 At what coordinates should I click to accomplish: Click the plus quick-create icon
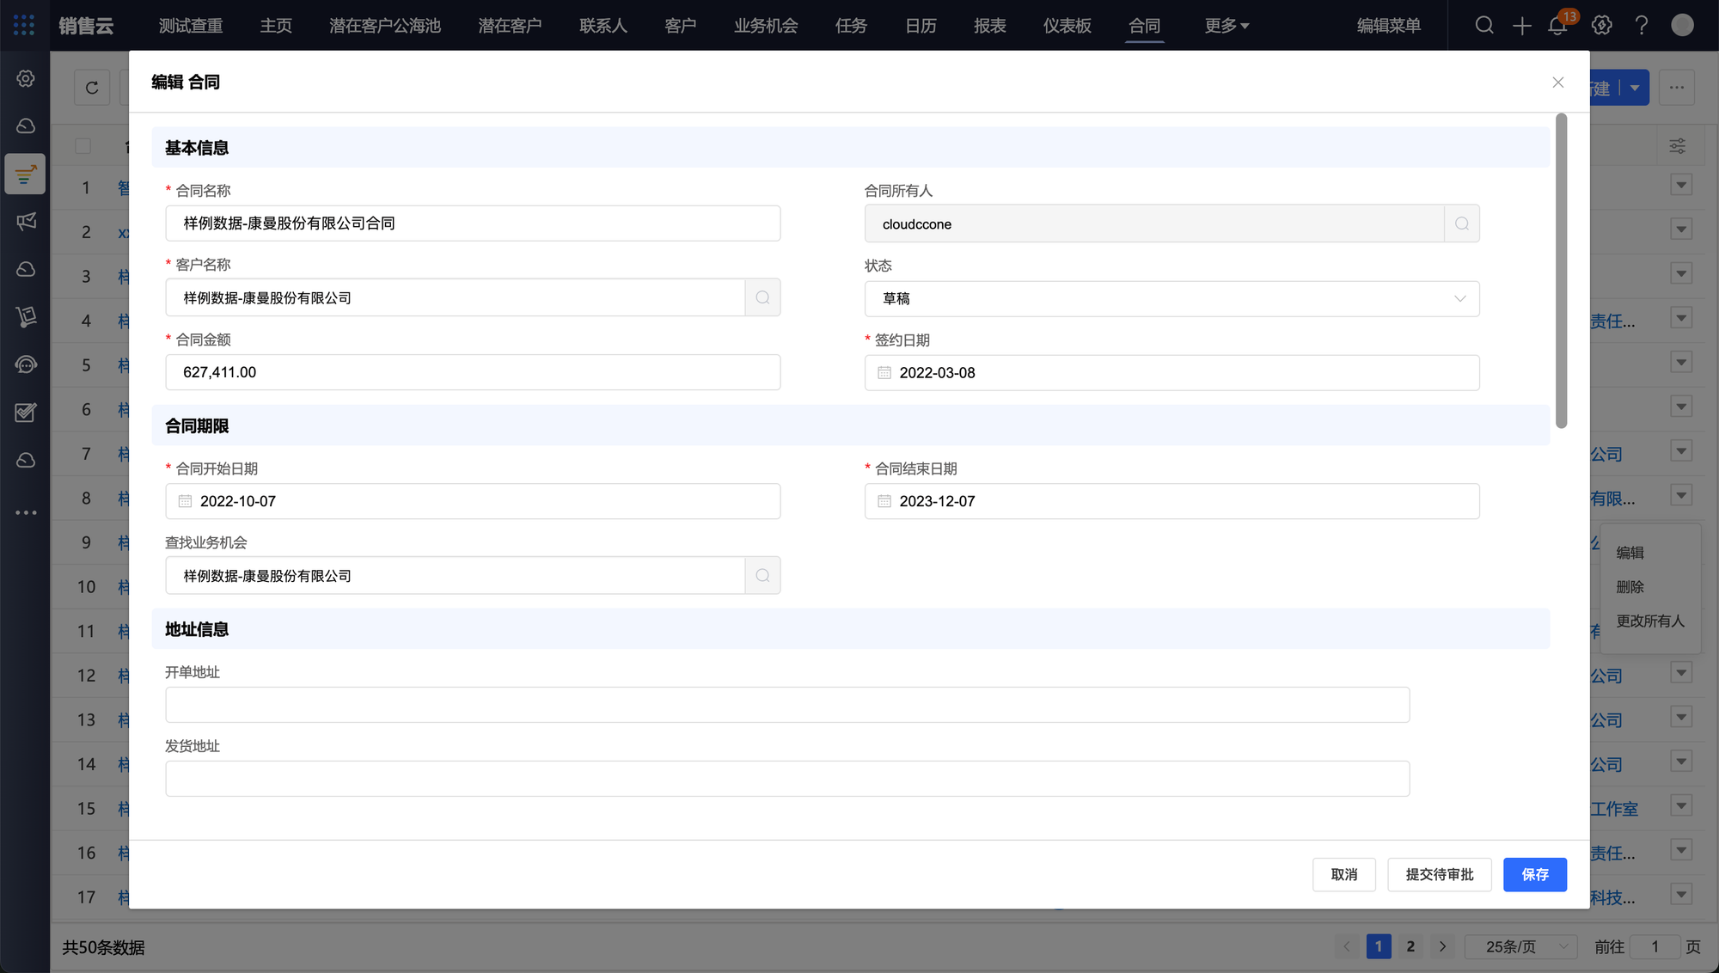[x=1521, y=26]
